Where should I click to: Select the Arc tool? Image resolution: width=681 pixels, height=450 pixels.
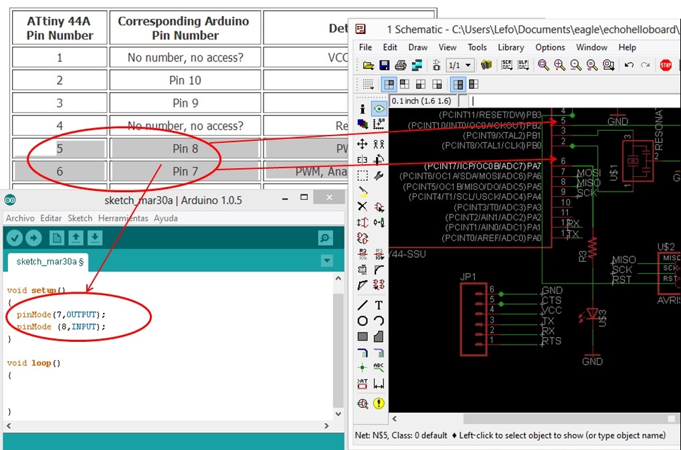[x=379, y=321]
